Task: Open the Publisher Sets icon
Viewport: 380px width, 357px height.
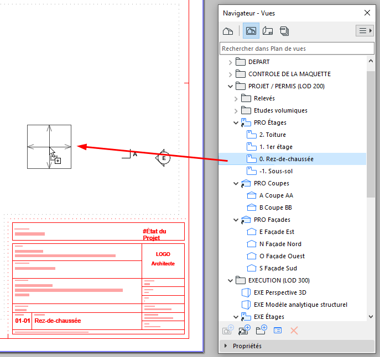Action: [284, 31]
